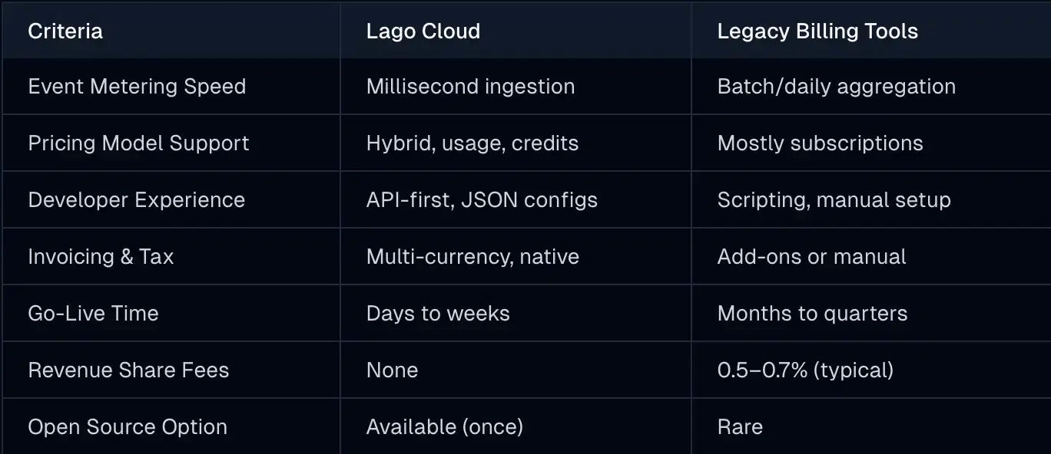Click the Mostly subscriptions cell
Image resolution: width=1051 pixels, height=454 pixels.
(820, 143)
